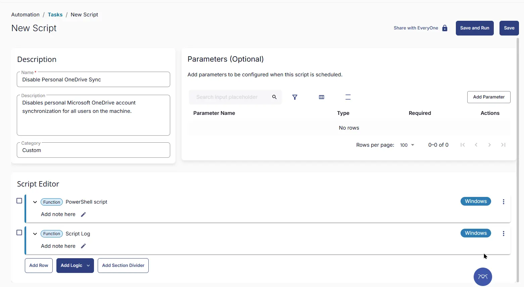Open the round chat assistant button
This screenshot has width=524, height=287.
tap(483, 277)
